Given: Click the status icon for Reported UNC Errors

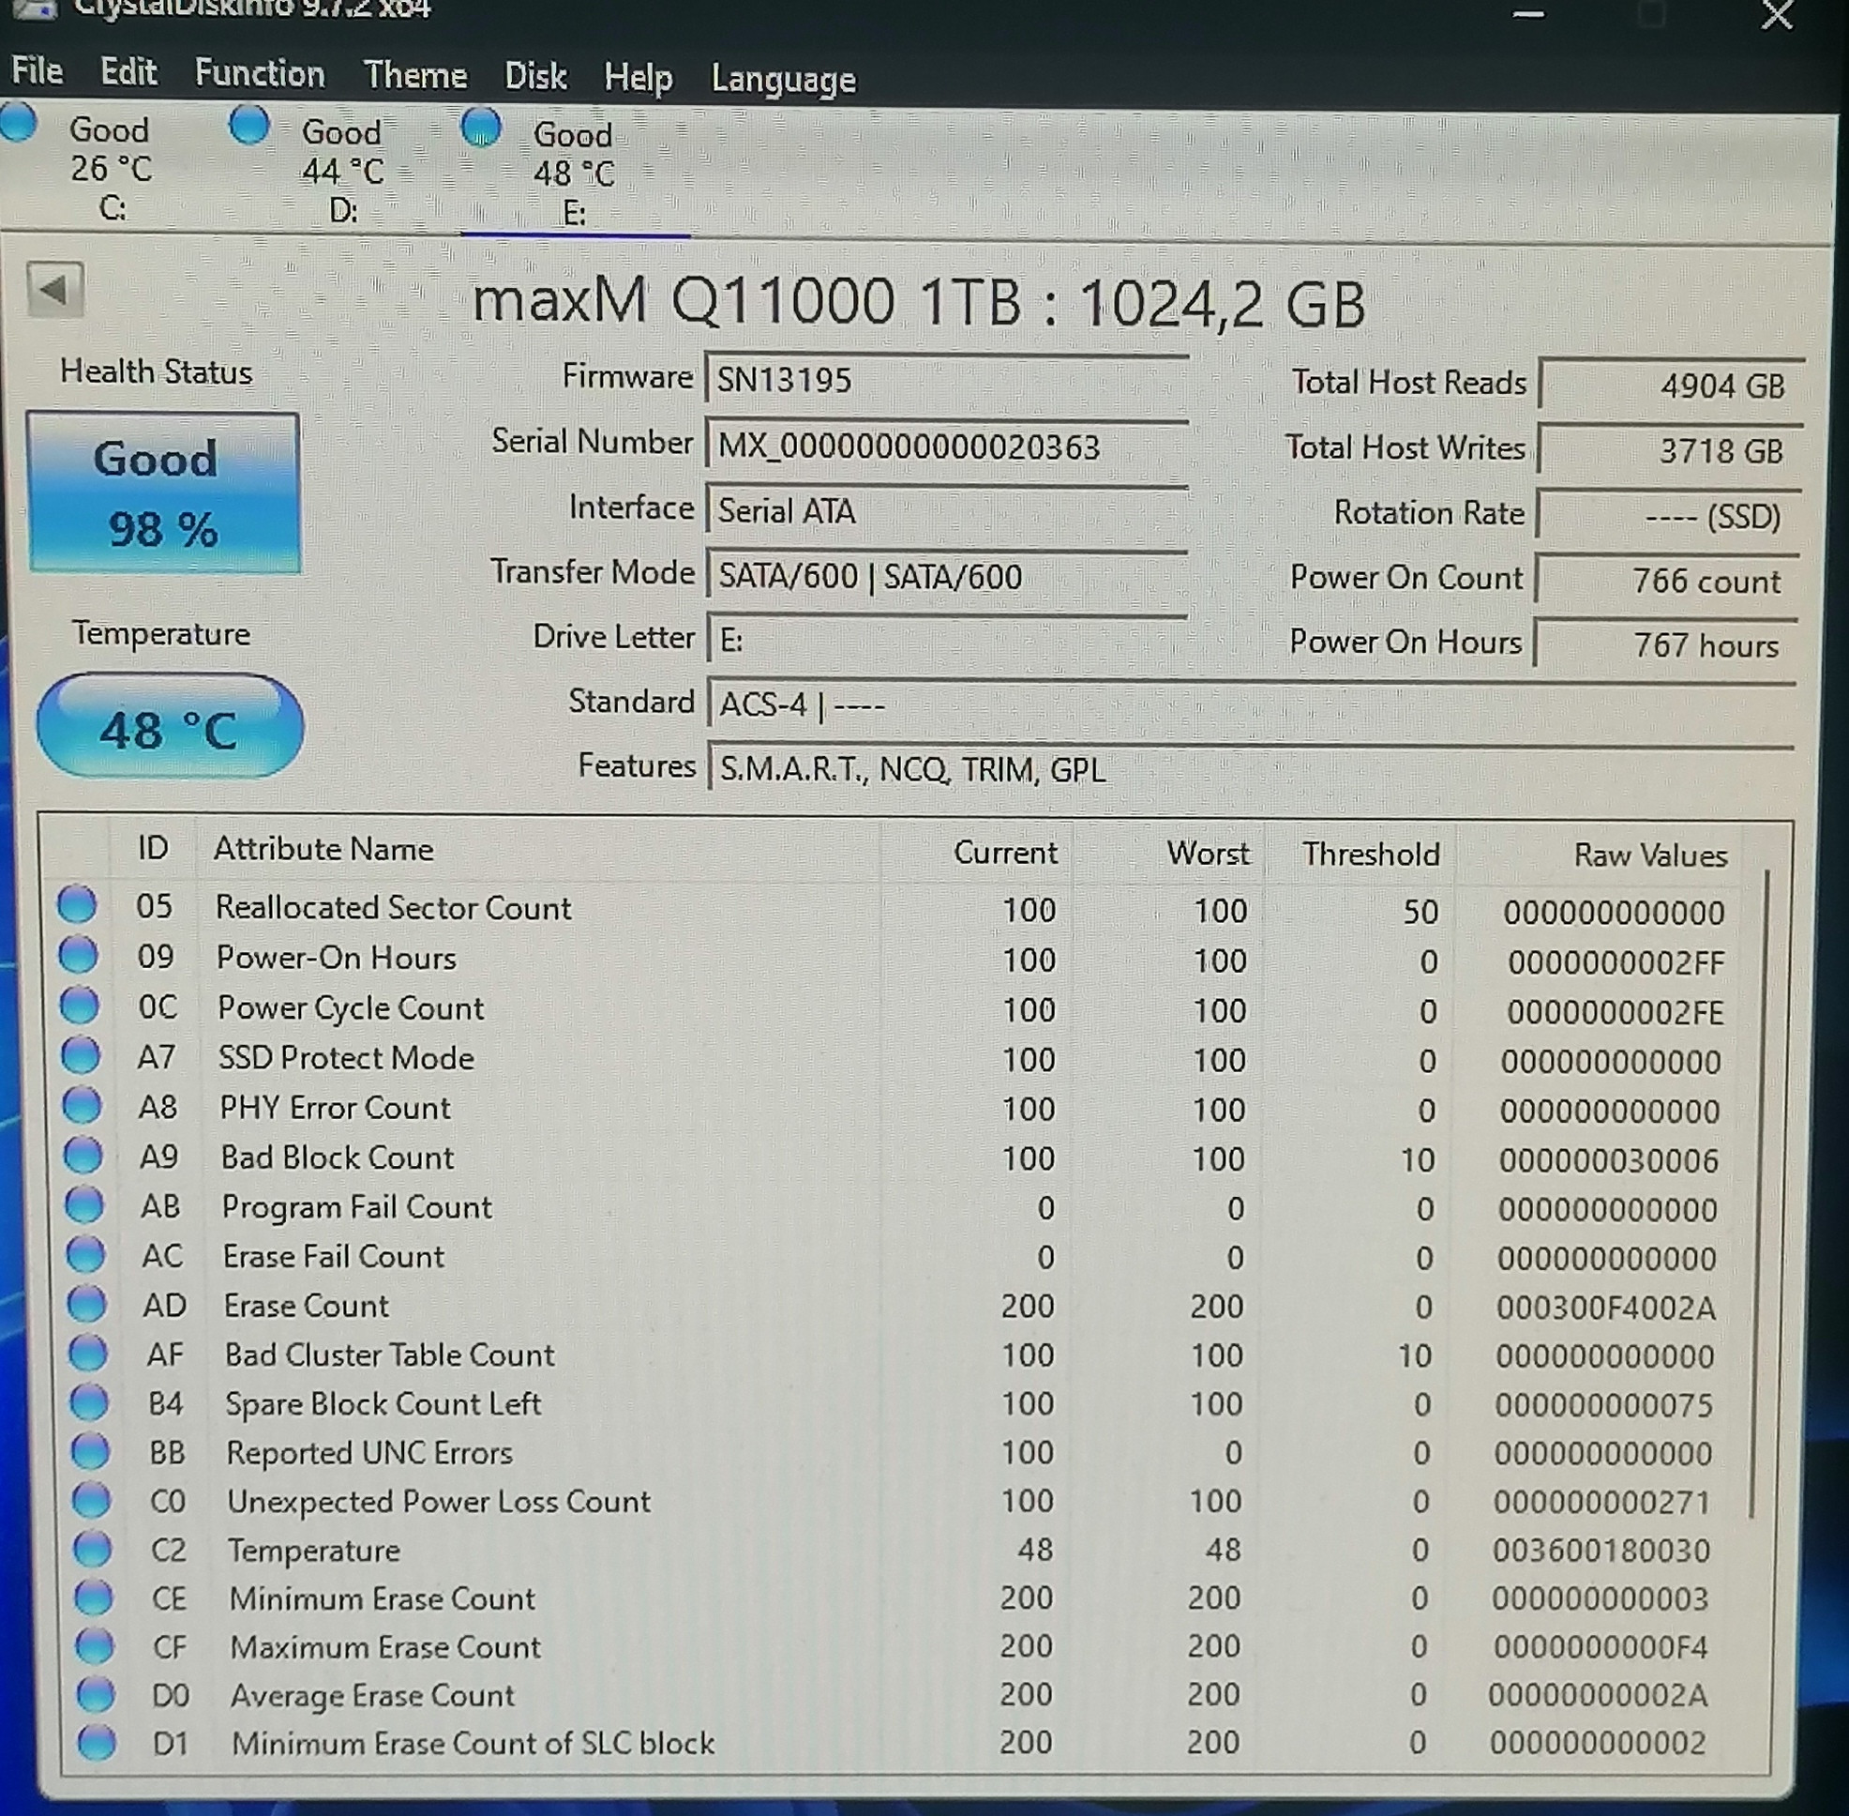Looking at the screenshot, I should tap(91, 1452).
